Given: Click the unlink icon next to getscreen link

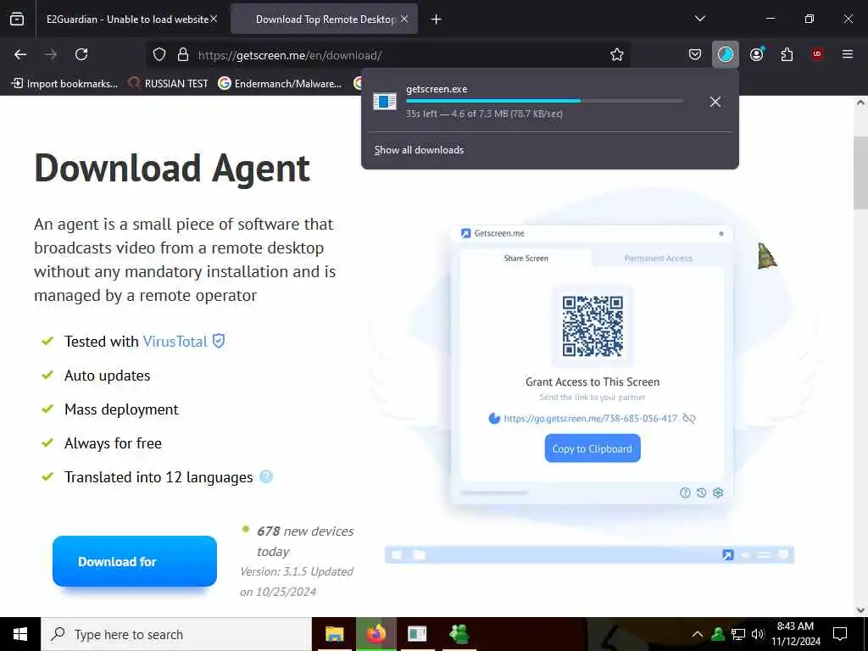Looking at the screenshot, I should (x=688, y=418).
